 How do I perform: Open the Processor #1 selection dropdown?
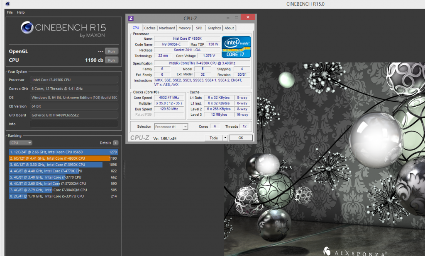pos(171,127)
